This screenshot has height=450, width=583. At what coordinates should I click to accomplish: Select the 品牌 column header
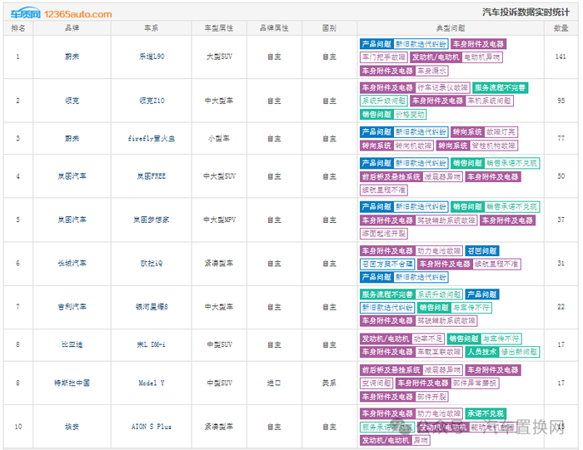[x=72, y=27]
